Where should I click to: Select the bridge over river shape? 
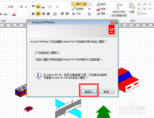tap(68, 108)
